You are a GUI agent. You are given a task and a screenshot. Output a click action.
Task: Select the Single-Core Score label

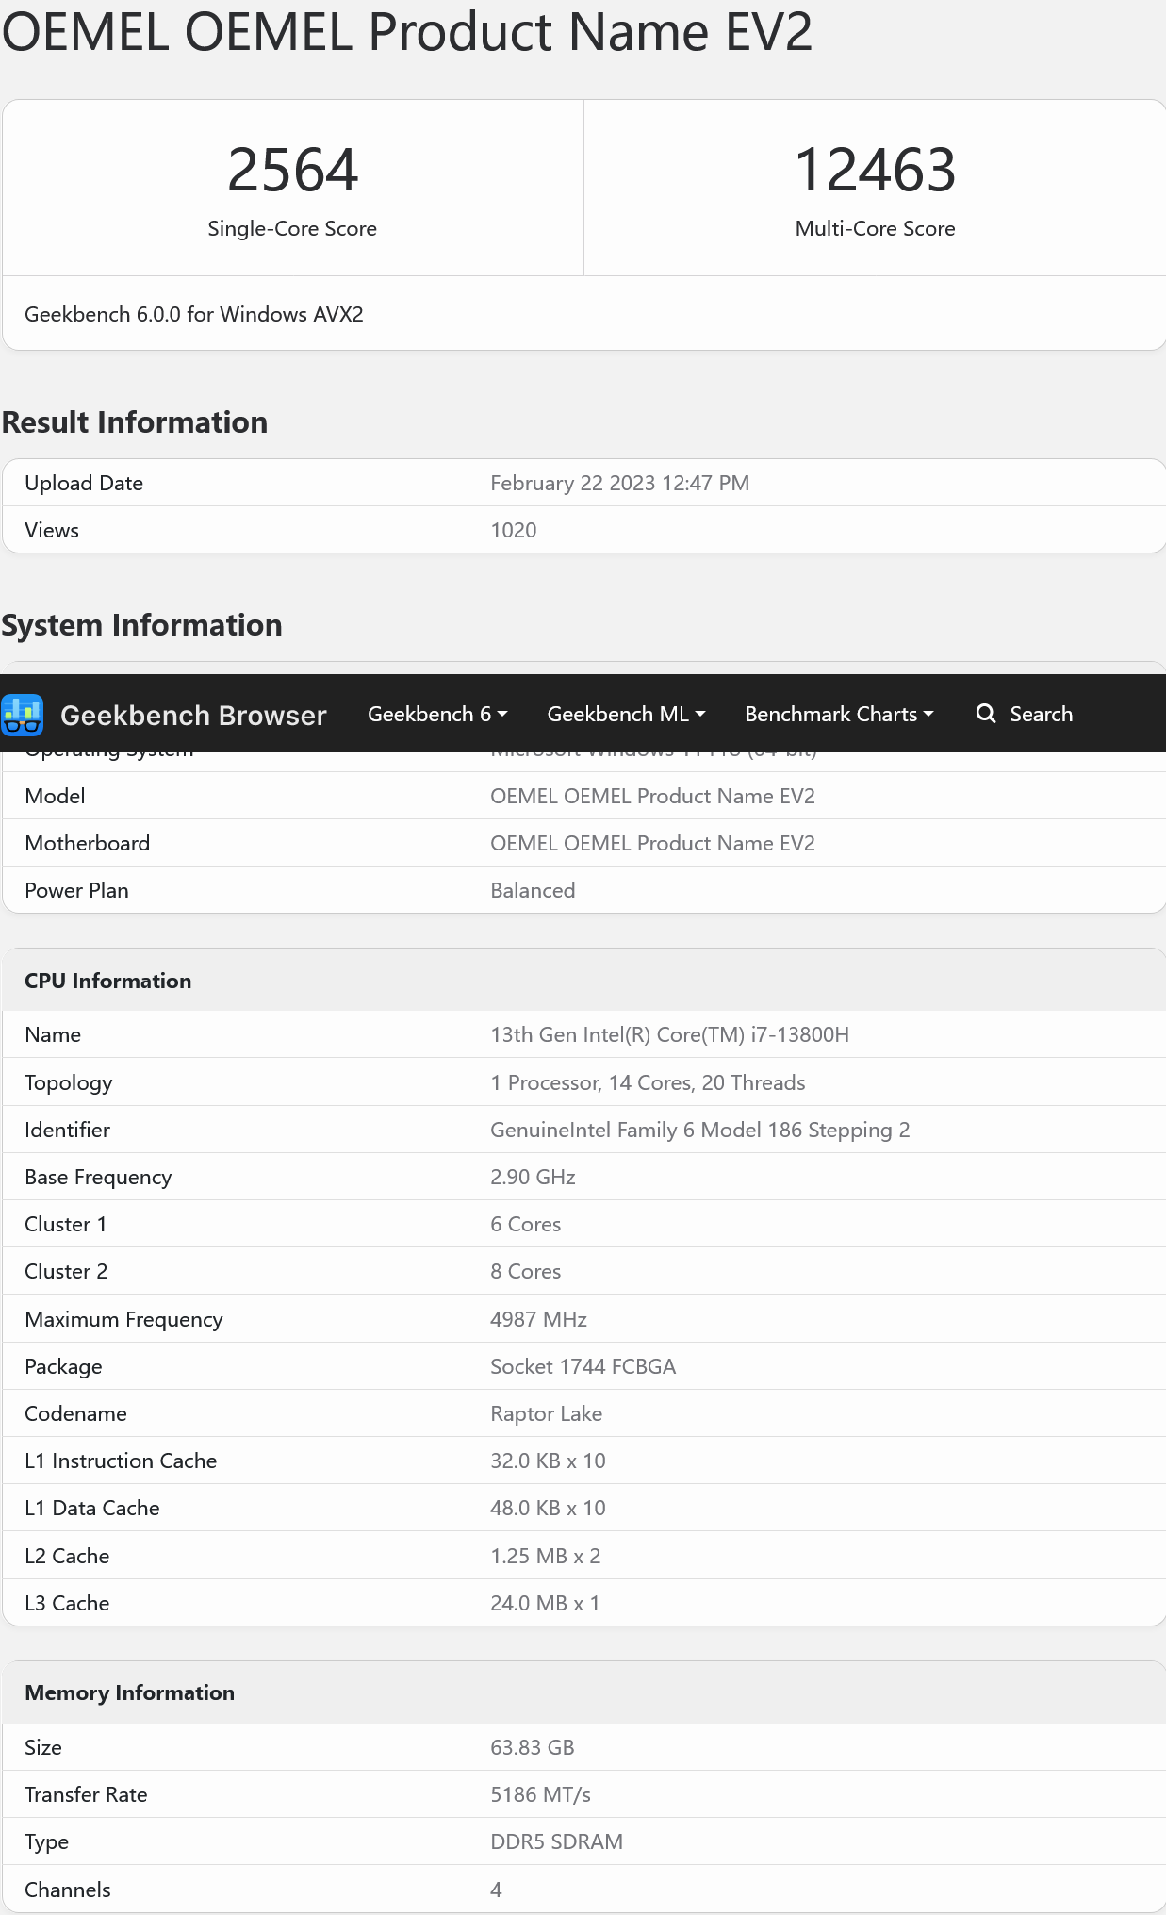[292, 228]
